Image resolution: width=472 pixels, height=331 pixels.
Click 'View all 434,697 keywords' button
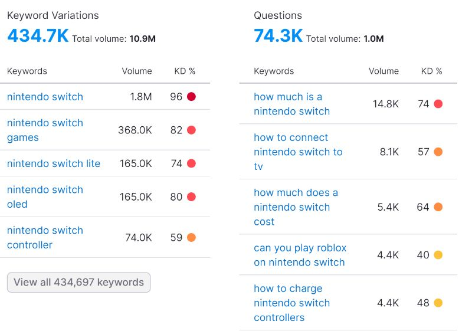(78, 282)
